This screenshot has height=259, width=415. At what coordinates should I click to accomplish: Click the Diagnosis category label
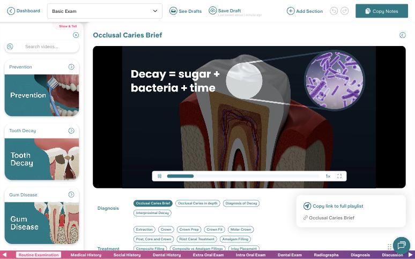(108, 208)
